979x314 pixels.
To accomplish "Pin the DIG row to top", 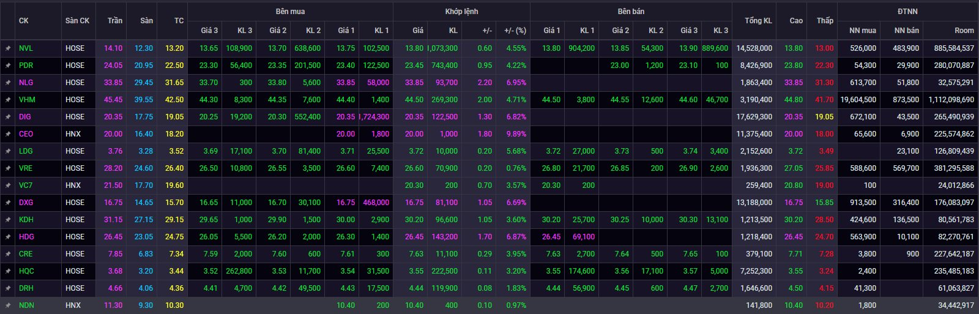I will click(8, 117).
